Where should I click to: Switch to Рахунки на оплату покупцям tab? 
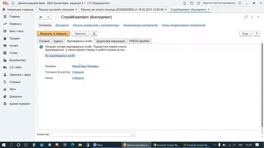point(57,9)
